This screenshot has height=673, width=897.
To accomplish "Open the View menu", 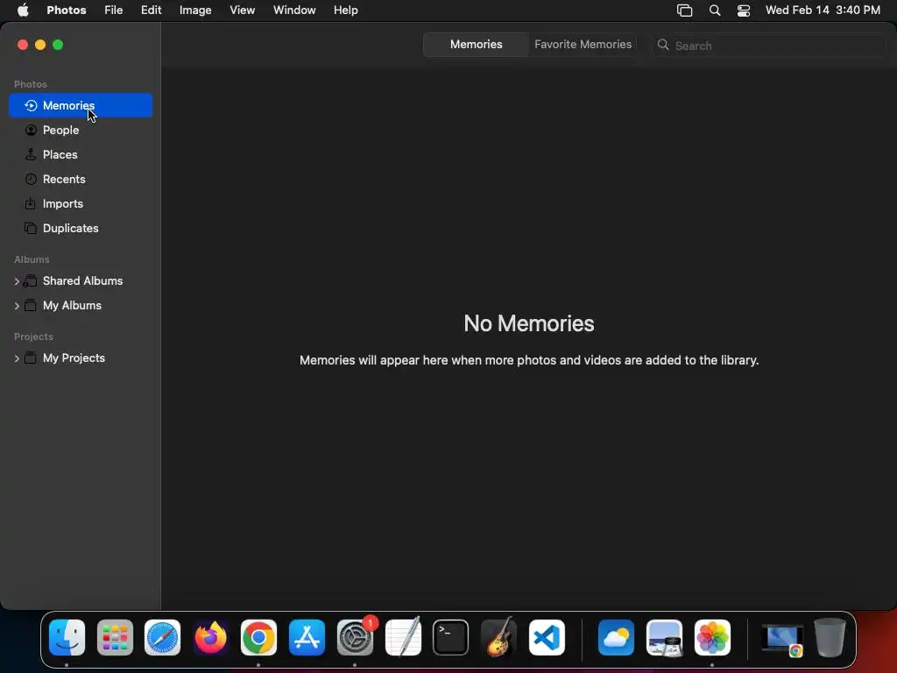I will pos(242,10).
